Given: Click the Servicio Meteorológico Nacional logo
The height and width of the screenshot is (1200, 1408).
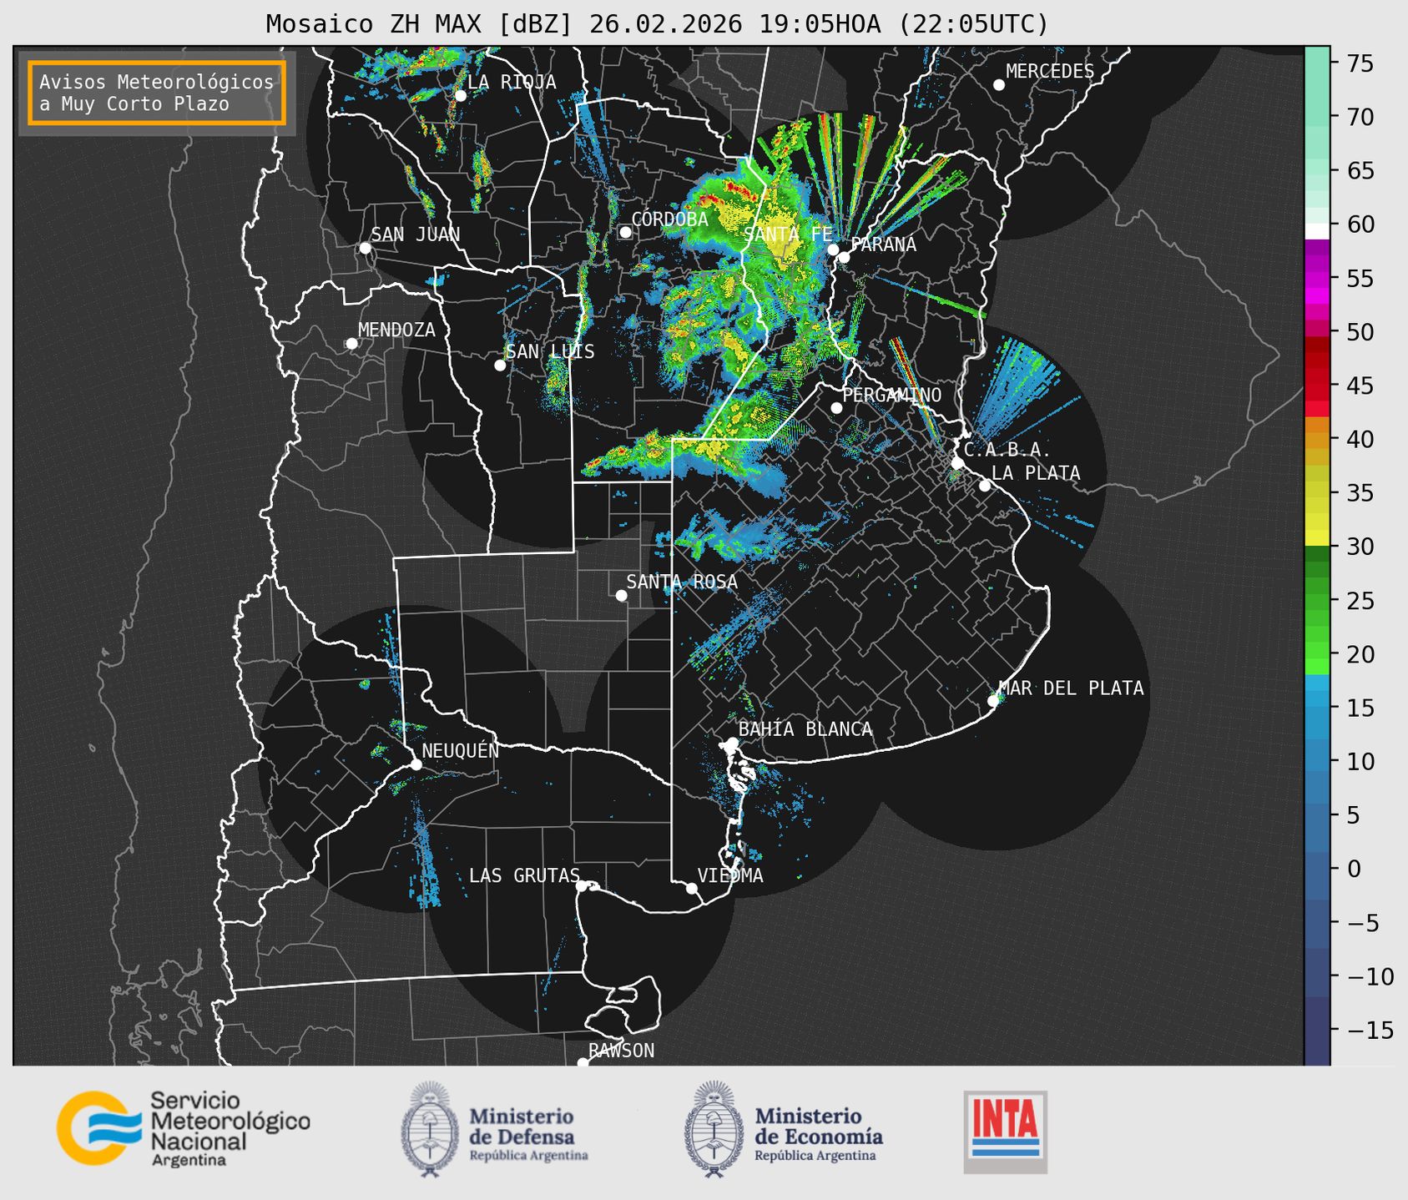Looking at the screenshot, I should pos(183,1129).
